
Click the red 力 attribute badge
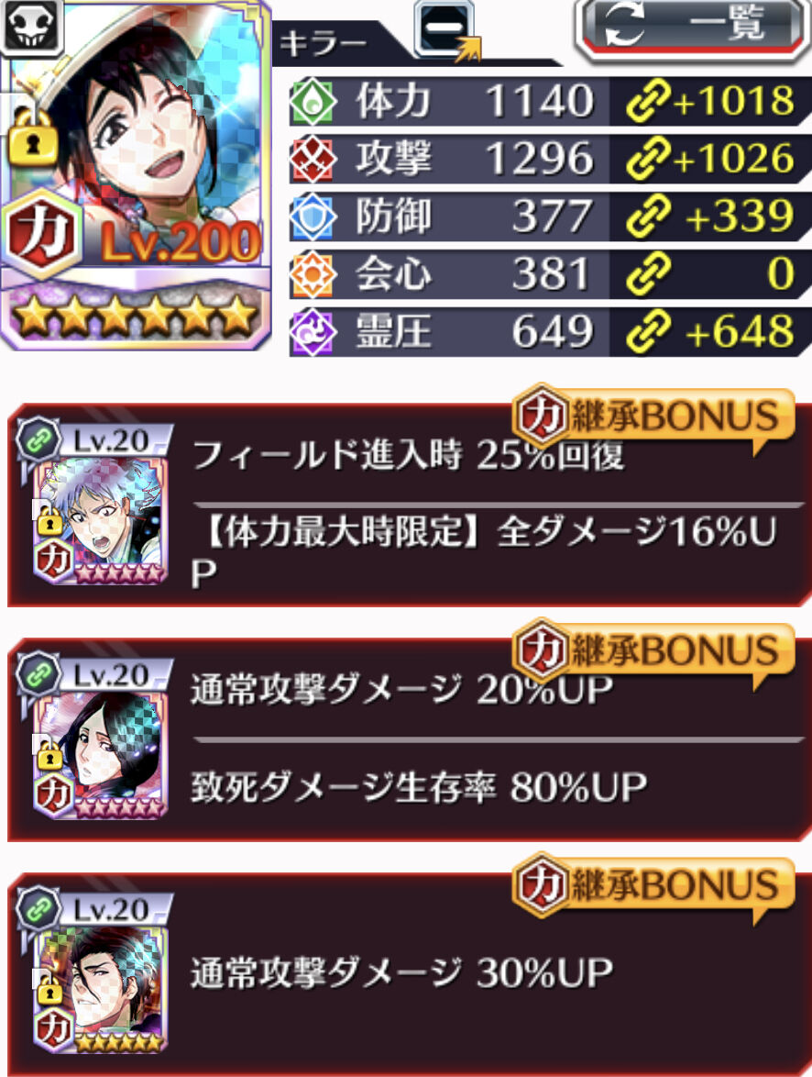coord(42,232)
